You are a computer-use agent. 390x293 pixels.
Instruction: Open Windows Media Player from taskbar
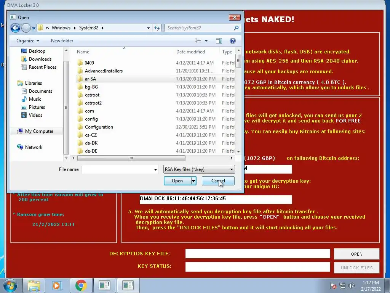pyautogui.click(x=57, y=285)
